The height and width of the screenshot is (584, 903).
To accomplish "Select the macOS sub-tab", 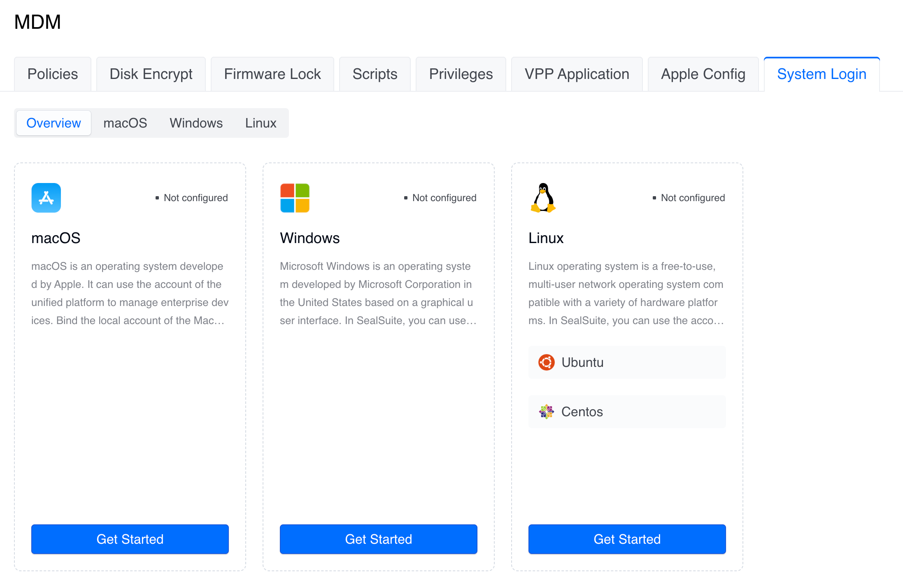I will click(x=125, y=123).
